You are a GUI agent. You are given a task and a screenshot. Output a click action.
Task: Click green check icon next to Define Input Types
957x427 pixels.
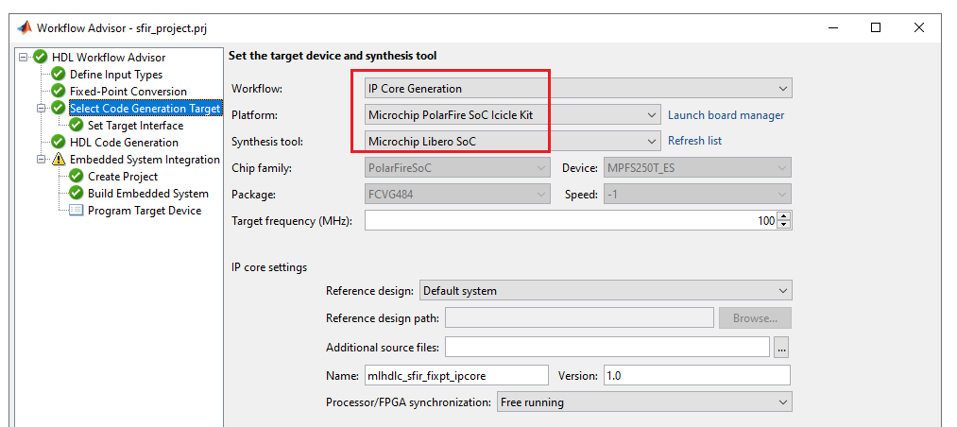coord(59,75)
